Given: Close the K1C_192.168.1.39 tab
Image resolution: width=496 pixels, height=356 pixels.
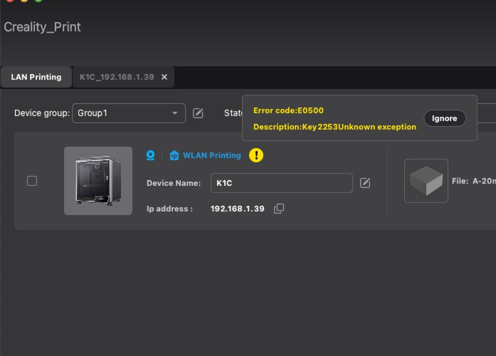Looking at the screenshot, I should click(164, 77).
